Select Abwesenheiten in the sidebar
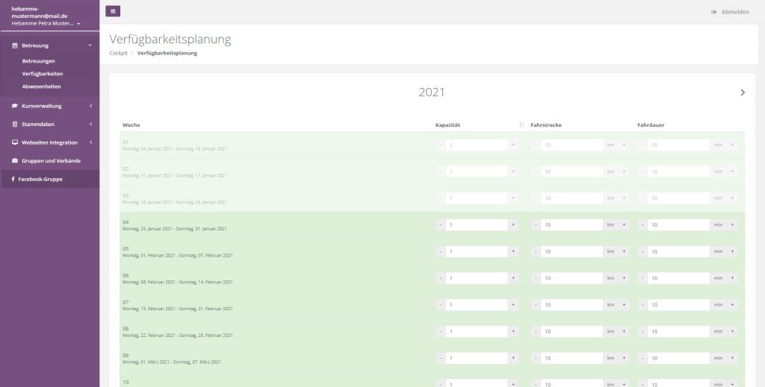765x387 pixels. click(42, 86)
